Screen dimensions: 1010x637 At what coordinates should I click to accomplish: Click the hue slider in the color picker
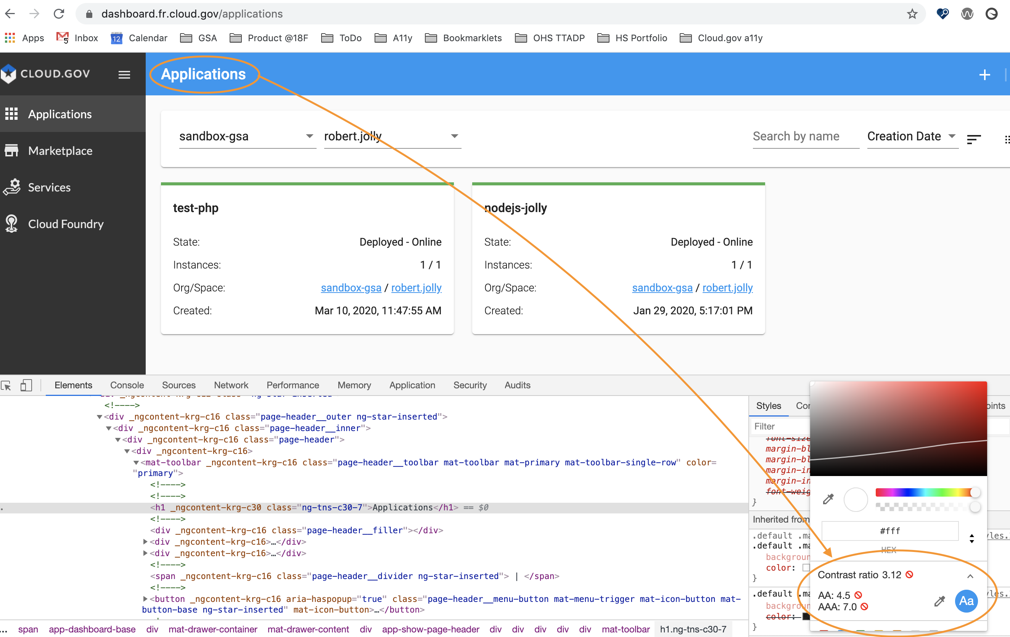click(x=927, y=492)
